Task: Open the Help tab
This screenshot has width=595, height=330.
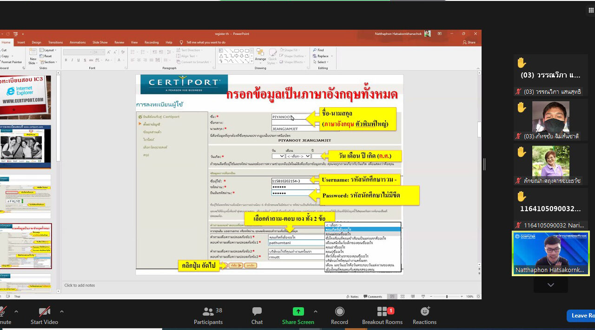Action: pos(169,42)
